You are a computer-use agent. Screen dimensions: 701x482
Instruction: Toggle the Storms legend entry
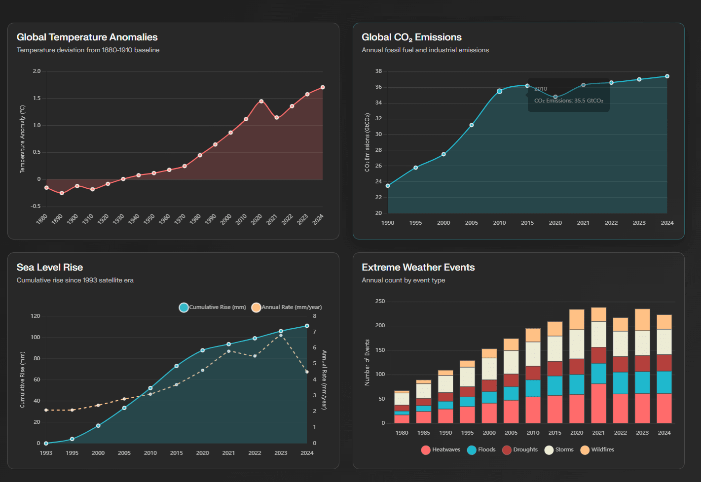559,450
